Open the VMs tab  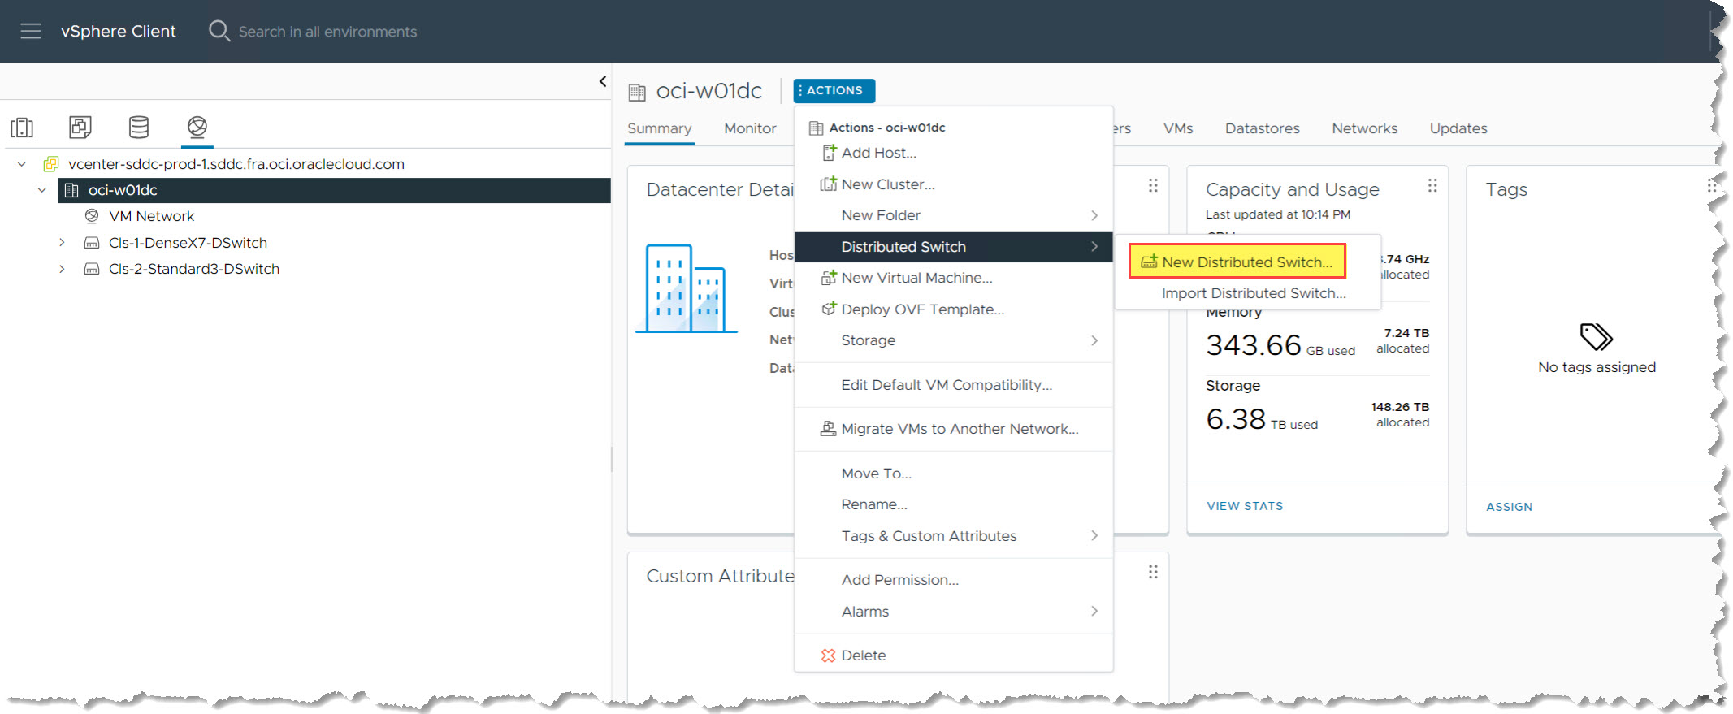pos(1178,128)
